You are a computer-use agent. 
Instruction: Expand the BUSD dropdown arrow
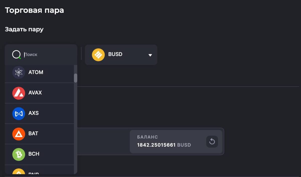coord(150,55)
